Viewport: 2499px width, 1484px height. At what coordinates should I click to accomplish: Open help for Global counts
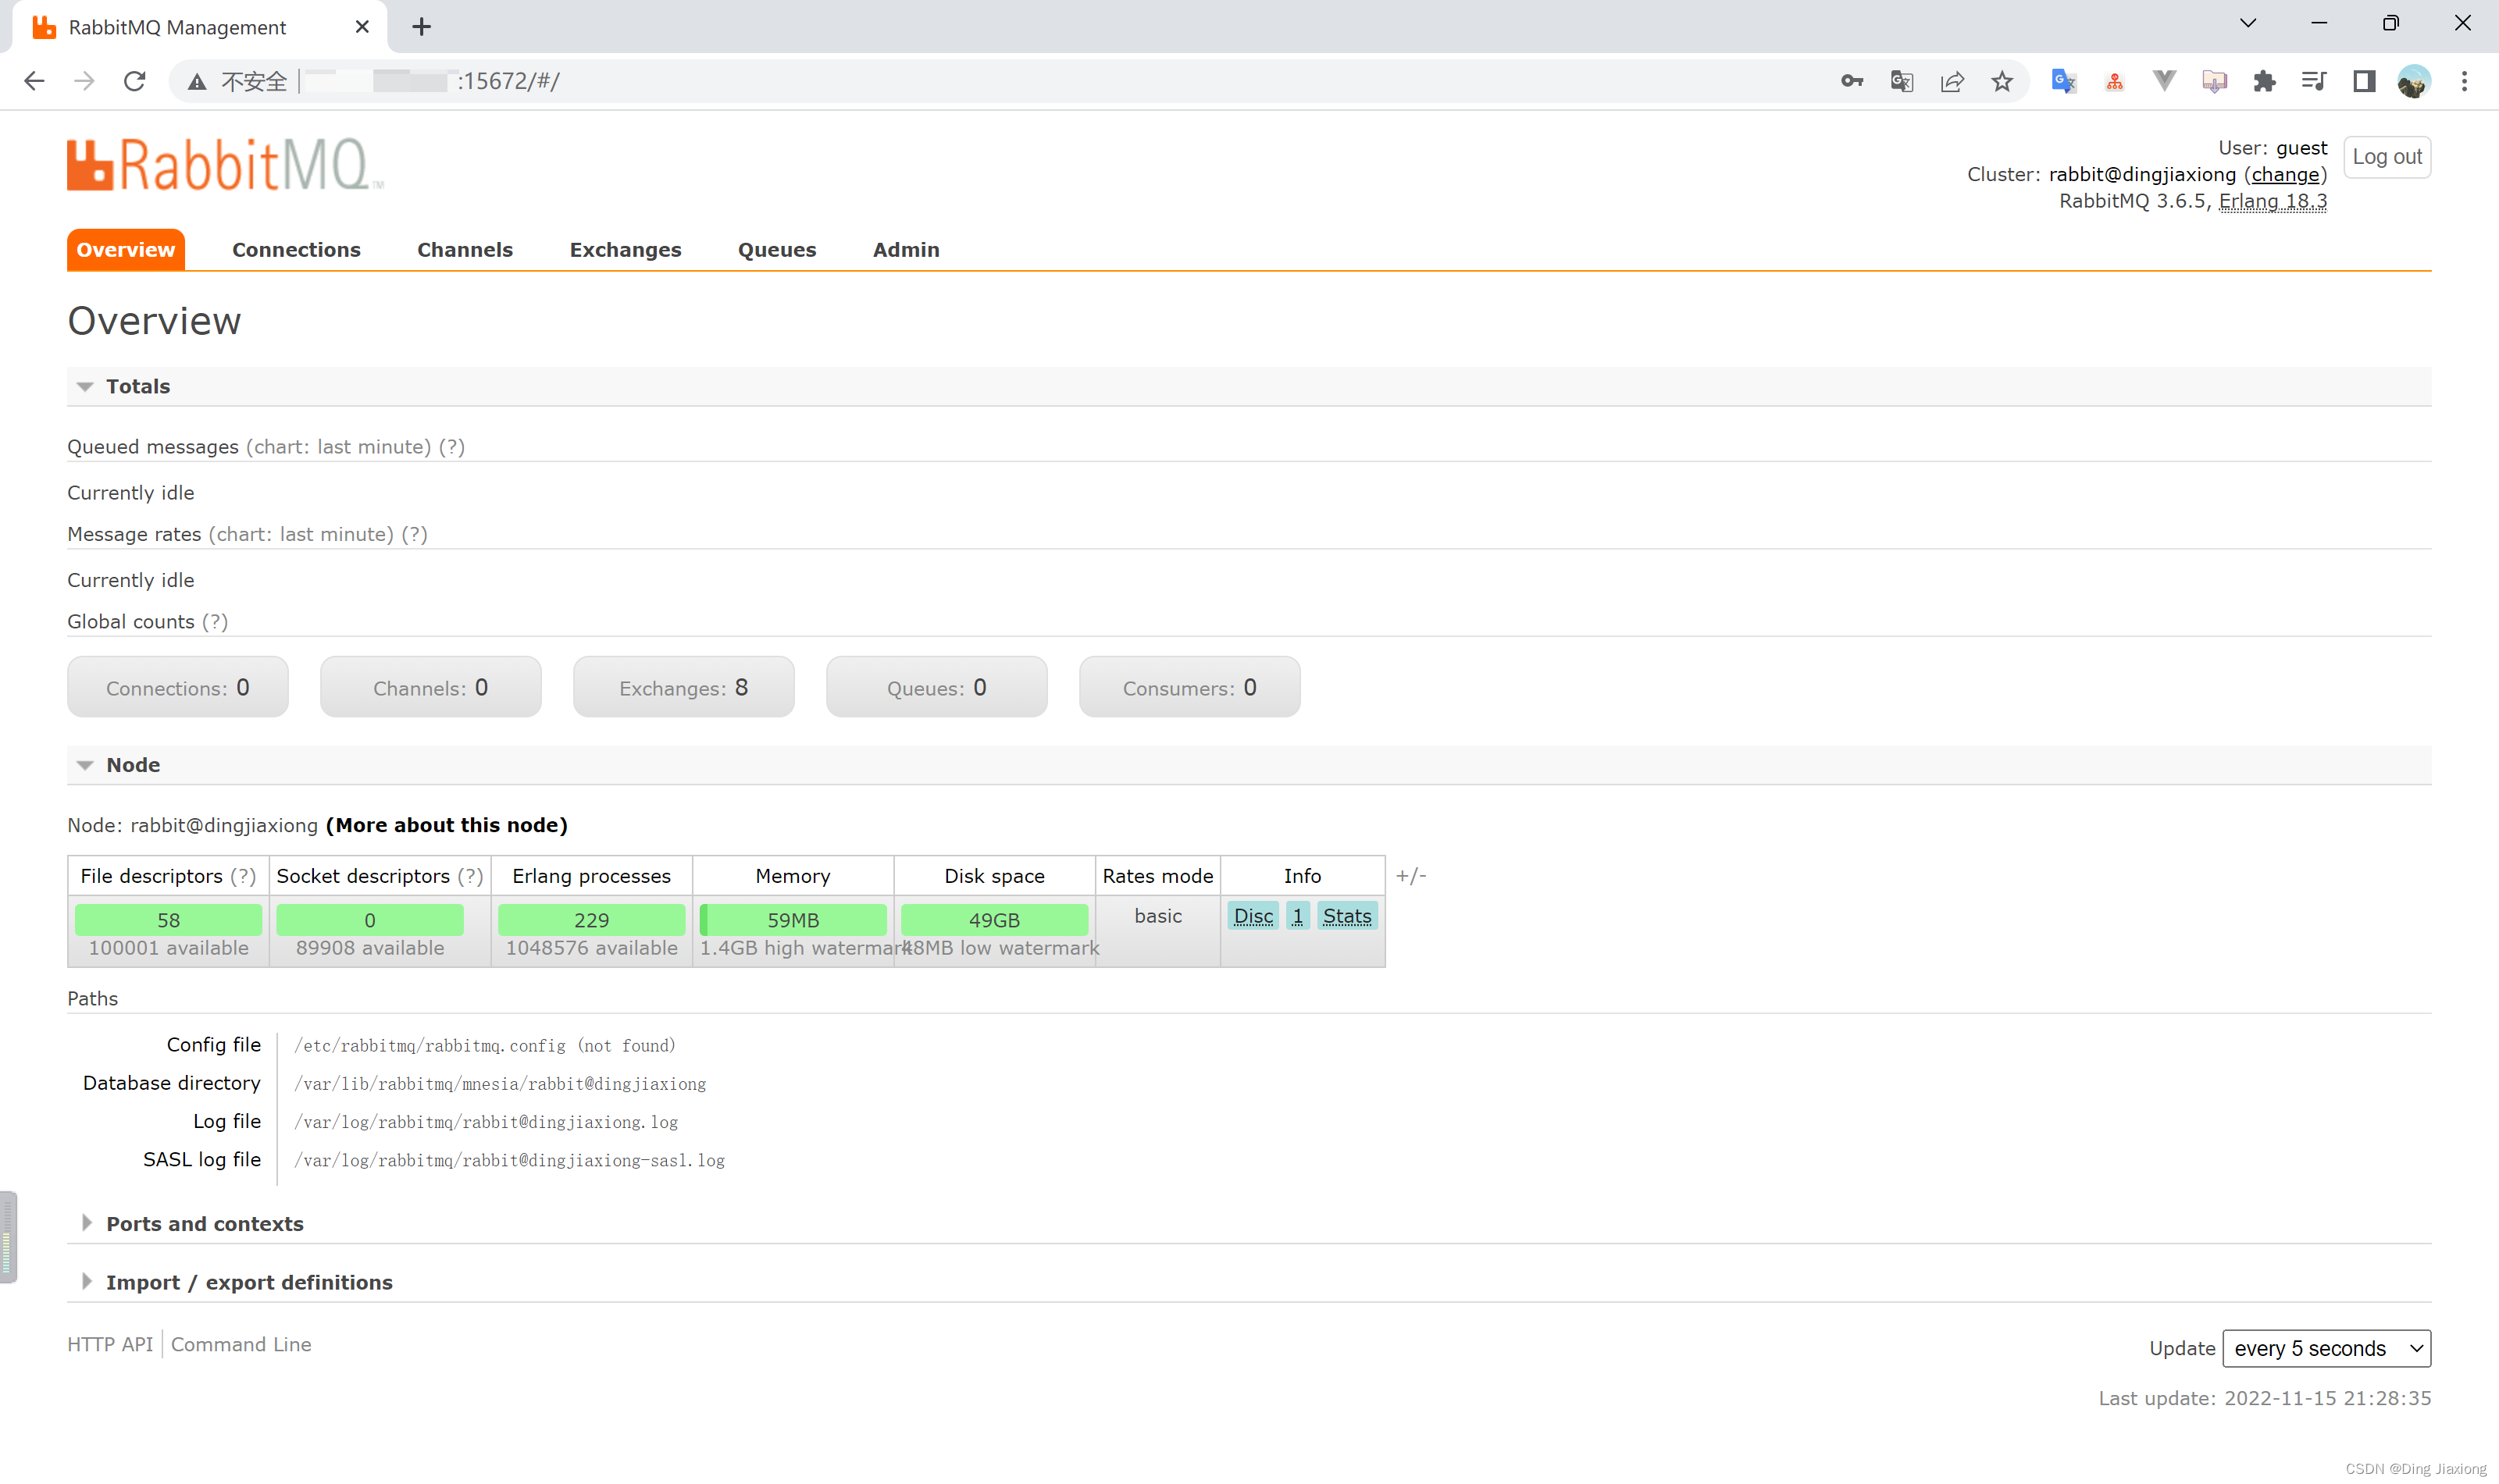pos(215,622)
